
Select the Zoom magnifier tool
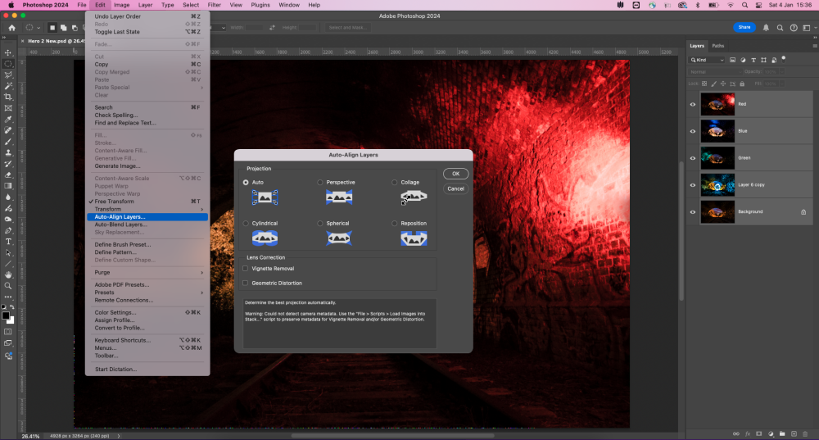tap(8, 286)
